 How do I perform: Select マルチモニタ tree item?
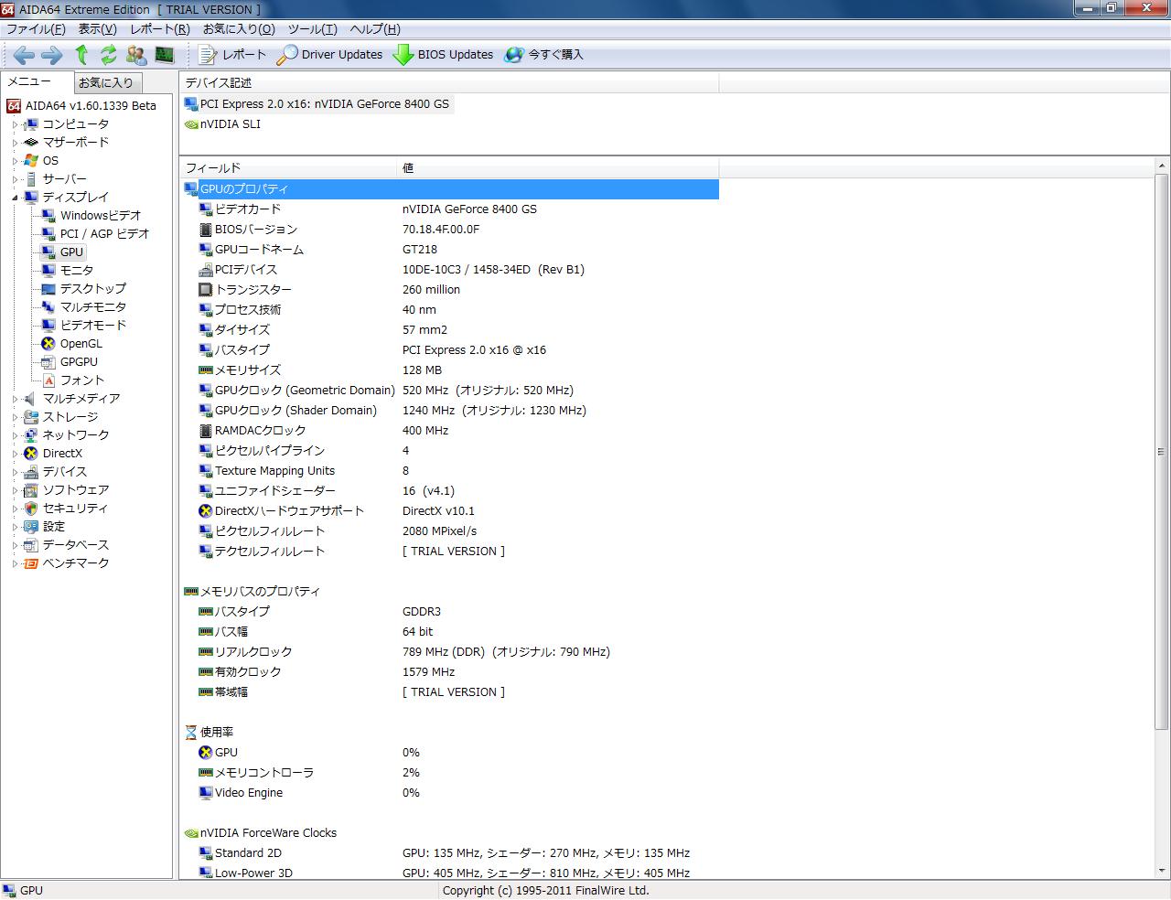click(x=93, y=307)
